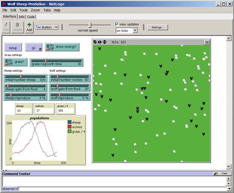This screenshot has width=234, height=193.
Task: Click the forever loop icon on go button
Action: pos(40,49)
